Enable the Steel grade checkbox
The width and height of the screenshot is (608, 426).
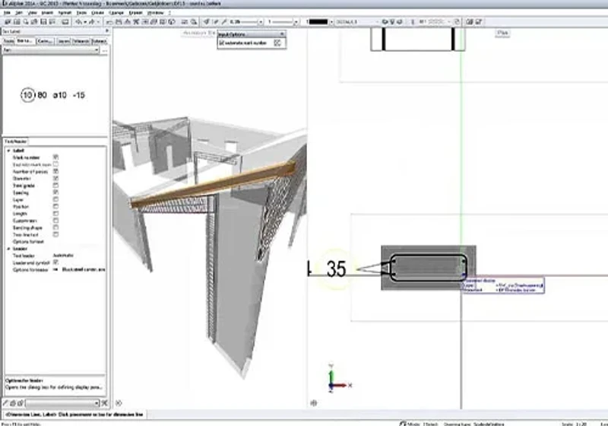tap(55, 186)
